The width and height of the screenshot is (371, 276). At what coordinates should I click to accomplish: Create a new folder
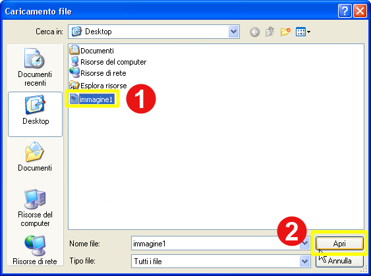[x=285, y=32]
